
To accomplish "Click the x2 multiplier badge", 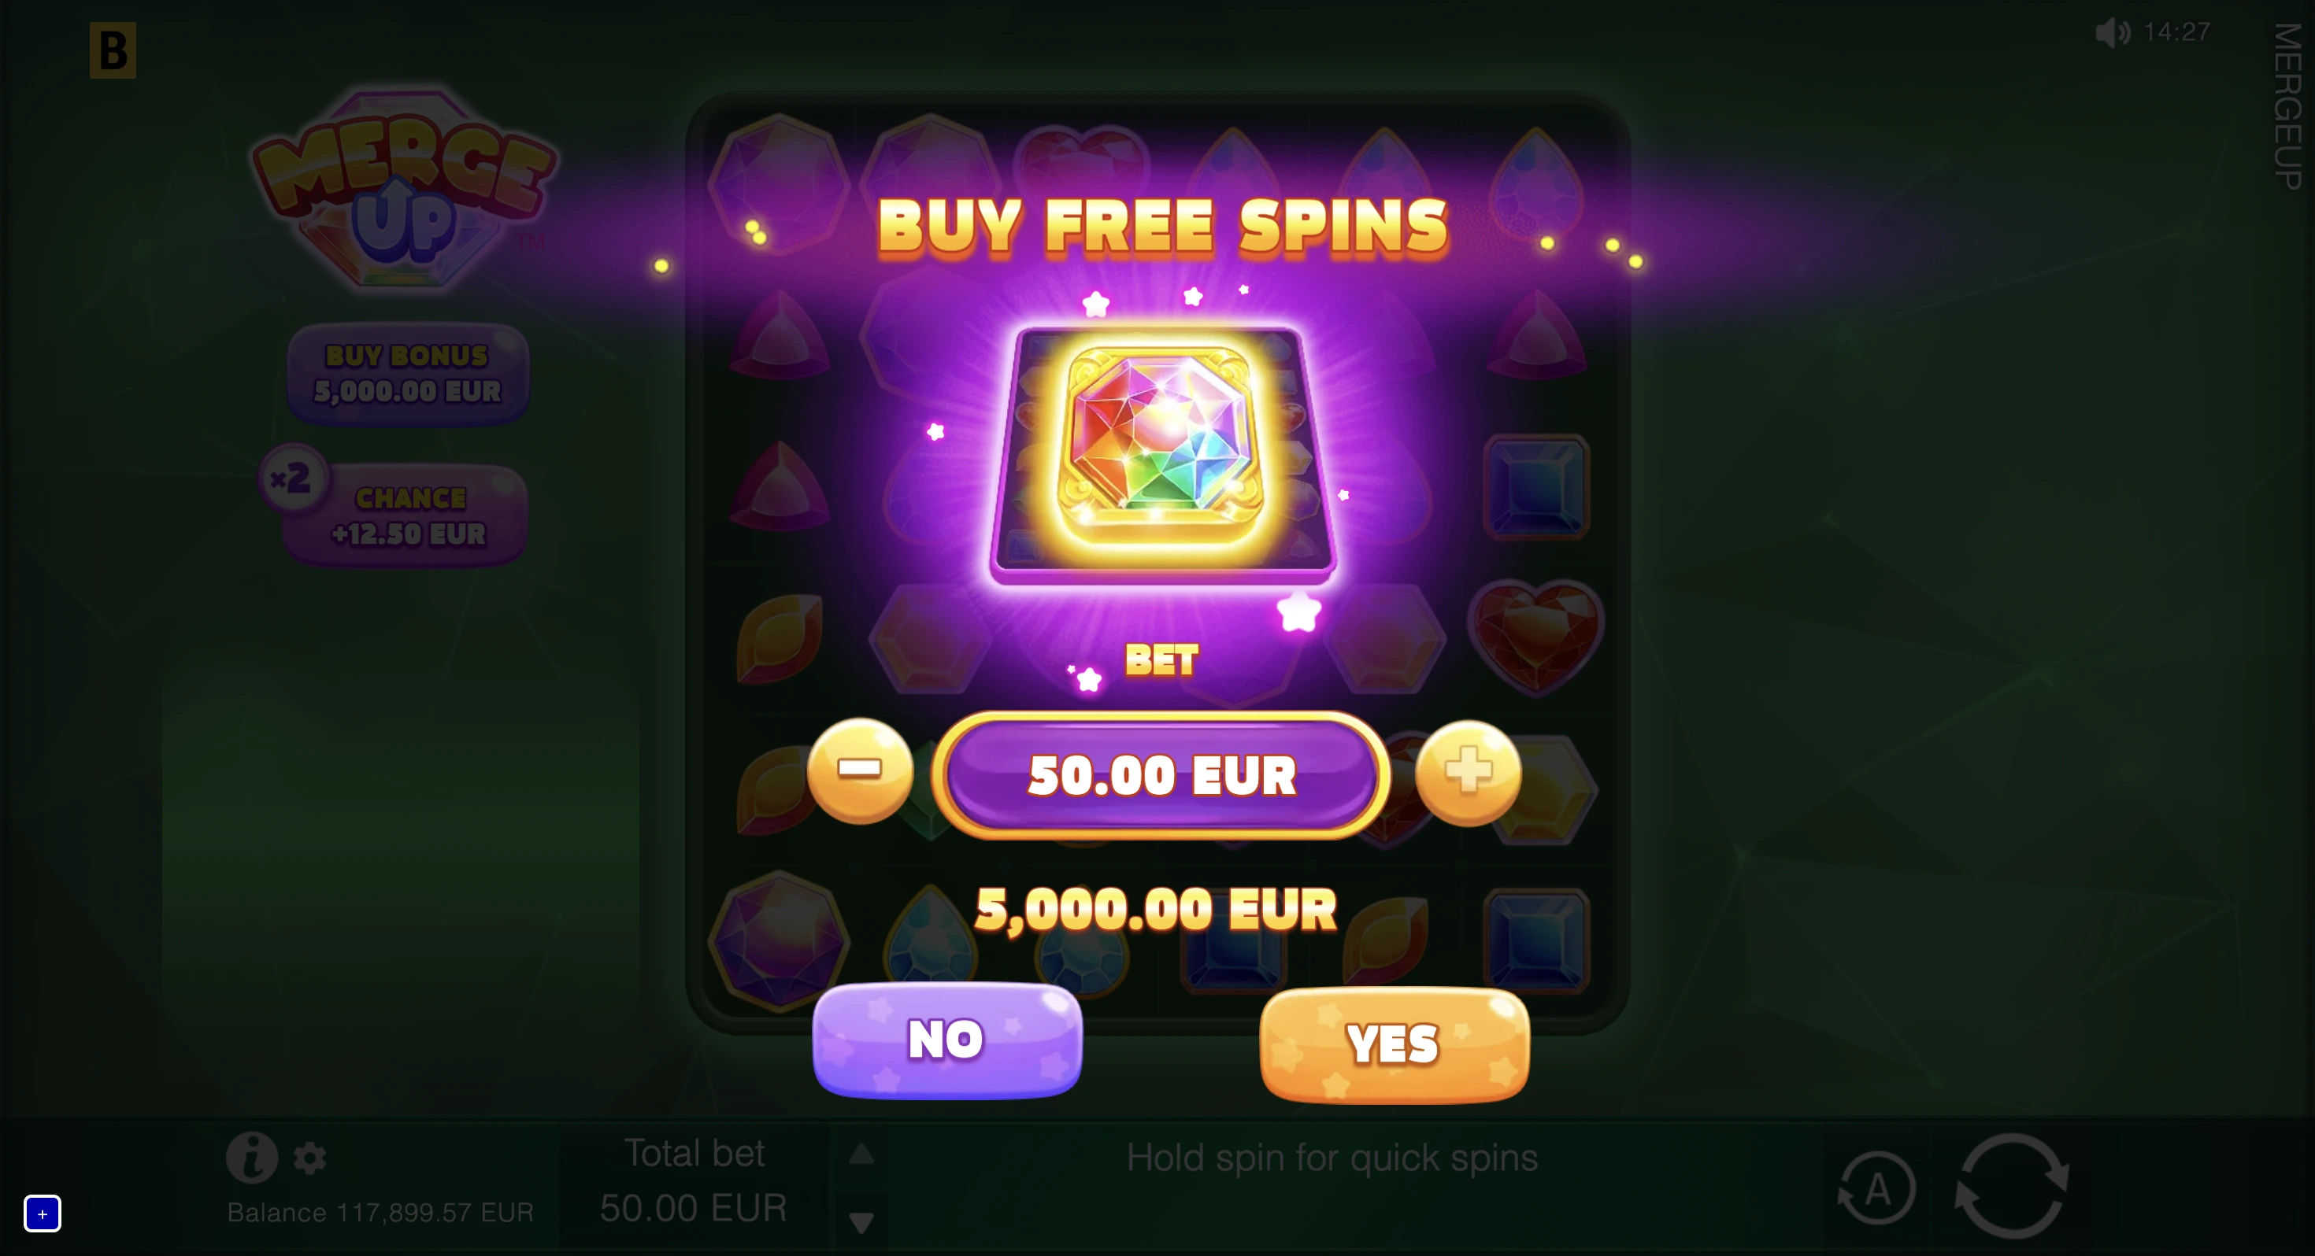I will (291, 478).
